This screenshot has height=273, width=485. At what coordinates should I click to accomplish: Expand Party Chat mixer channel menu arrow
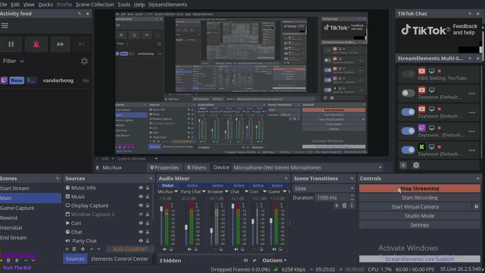tap(203, 192)
